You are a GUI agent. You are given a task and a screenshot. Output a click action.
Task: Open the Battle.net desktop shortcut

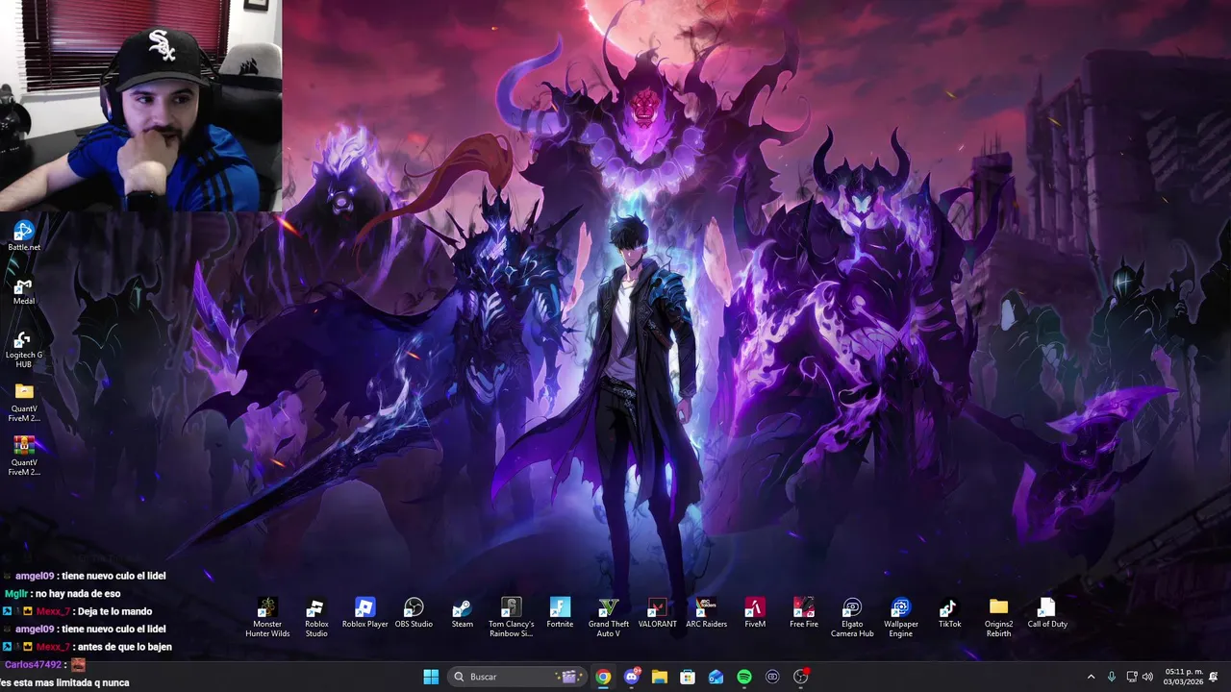click(x=24, y=235)
